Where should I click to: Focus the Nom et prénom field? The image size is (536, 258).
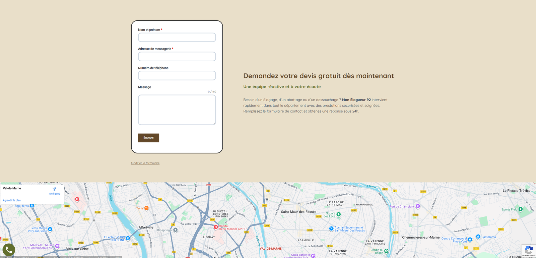tap(177, 38)
